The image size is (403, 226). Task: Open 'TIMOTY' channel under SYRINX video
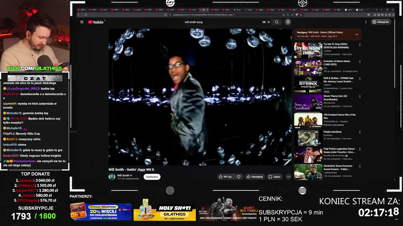[327, 85]
